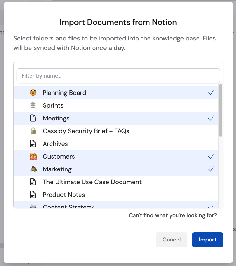
Task: Click the Content Strategy page icon
Action: click(x=33, y=206)
